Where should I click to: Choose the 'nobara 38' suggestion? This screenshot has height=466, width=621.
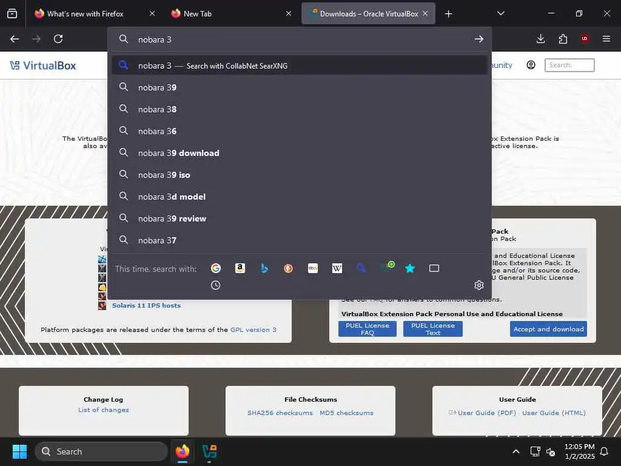tap(300, 109)
